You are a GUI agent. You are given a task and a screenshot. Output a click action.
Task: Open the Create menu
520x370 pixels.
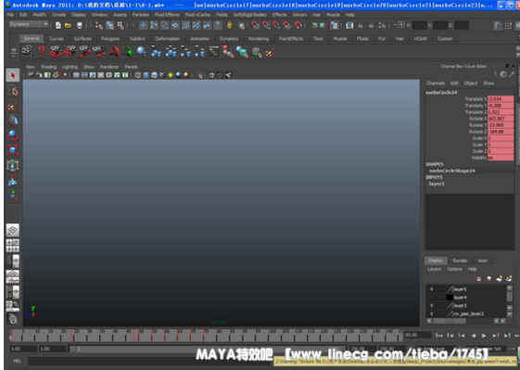coord(58,15)
